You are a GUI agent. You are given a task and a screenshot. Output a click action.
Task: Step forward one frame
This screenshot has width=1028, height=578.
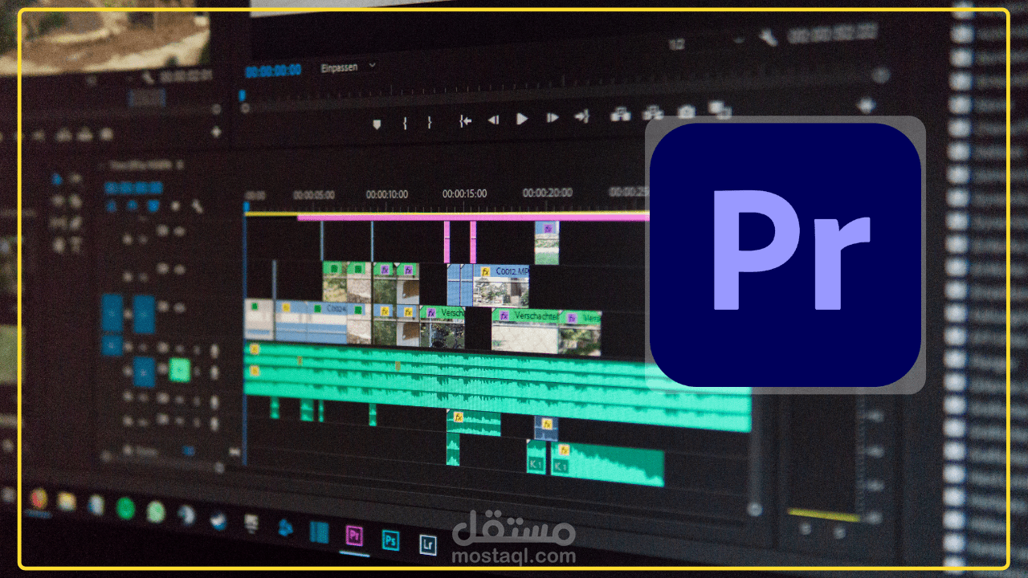coord(552,118)
